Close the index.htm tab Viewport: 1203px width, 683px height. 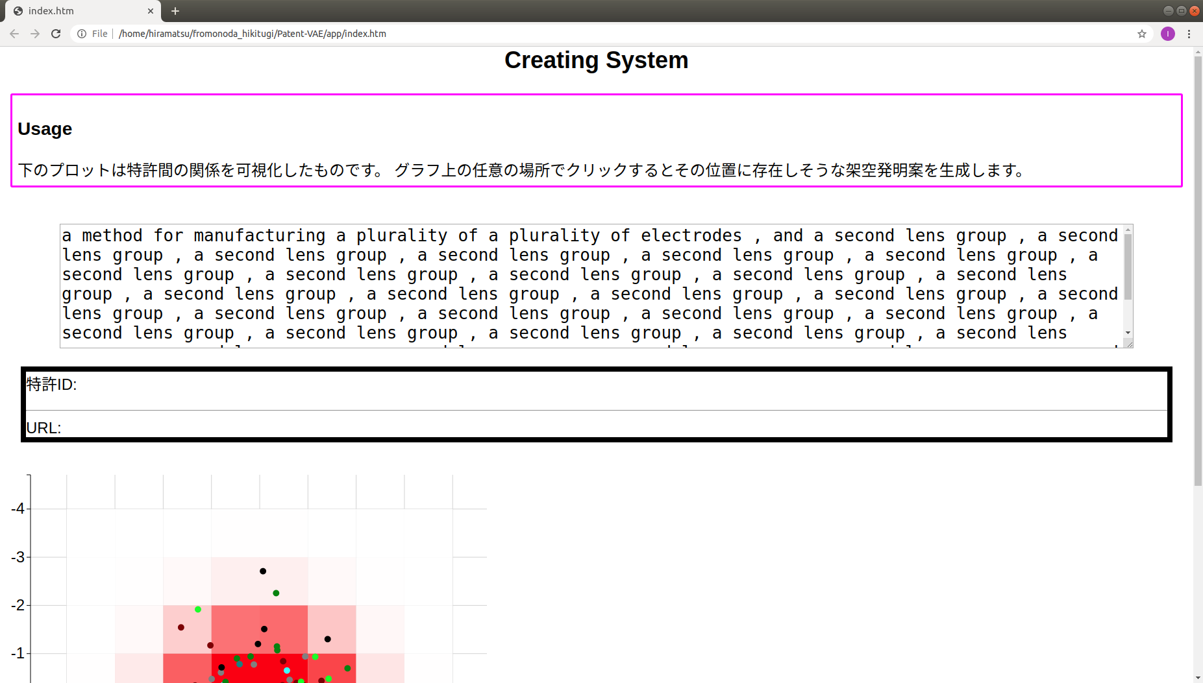pyautogui.click(x=151, y=11)
